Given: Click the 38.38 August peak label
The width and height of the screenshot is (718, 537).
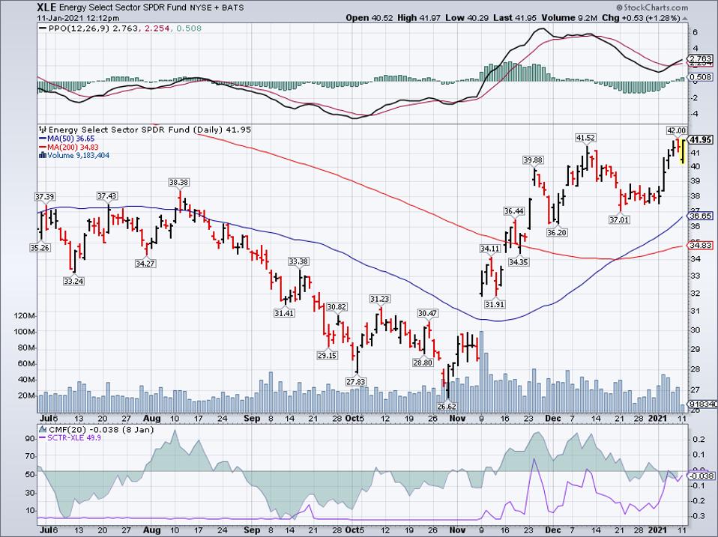Looking at the screenshot, I should point(178,182).
